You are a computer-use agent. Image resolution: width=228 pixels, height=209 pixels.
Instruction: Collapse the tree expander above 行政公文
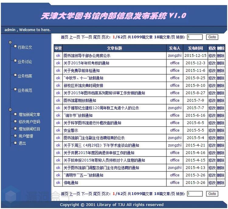click(x=10, y=42)
